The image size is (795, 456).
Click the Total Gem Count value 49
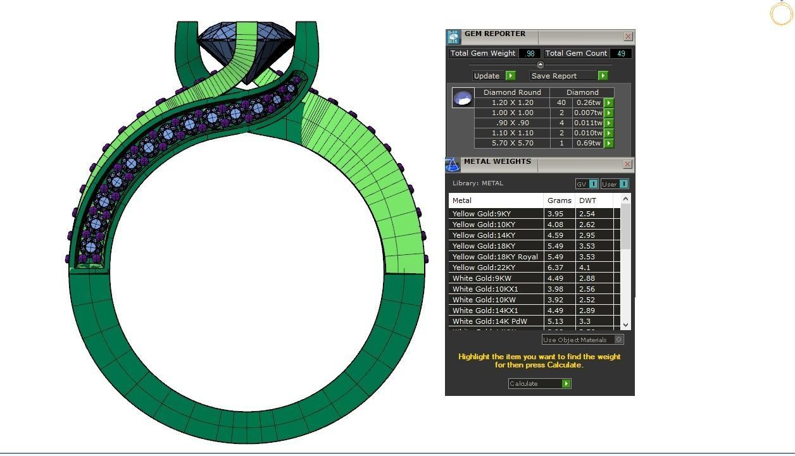click(x=621, y=54)
